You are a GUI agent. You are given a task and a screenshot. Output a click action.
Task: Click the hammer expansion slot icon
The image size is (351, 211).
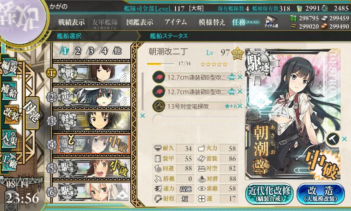tap(333, 139)
